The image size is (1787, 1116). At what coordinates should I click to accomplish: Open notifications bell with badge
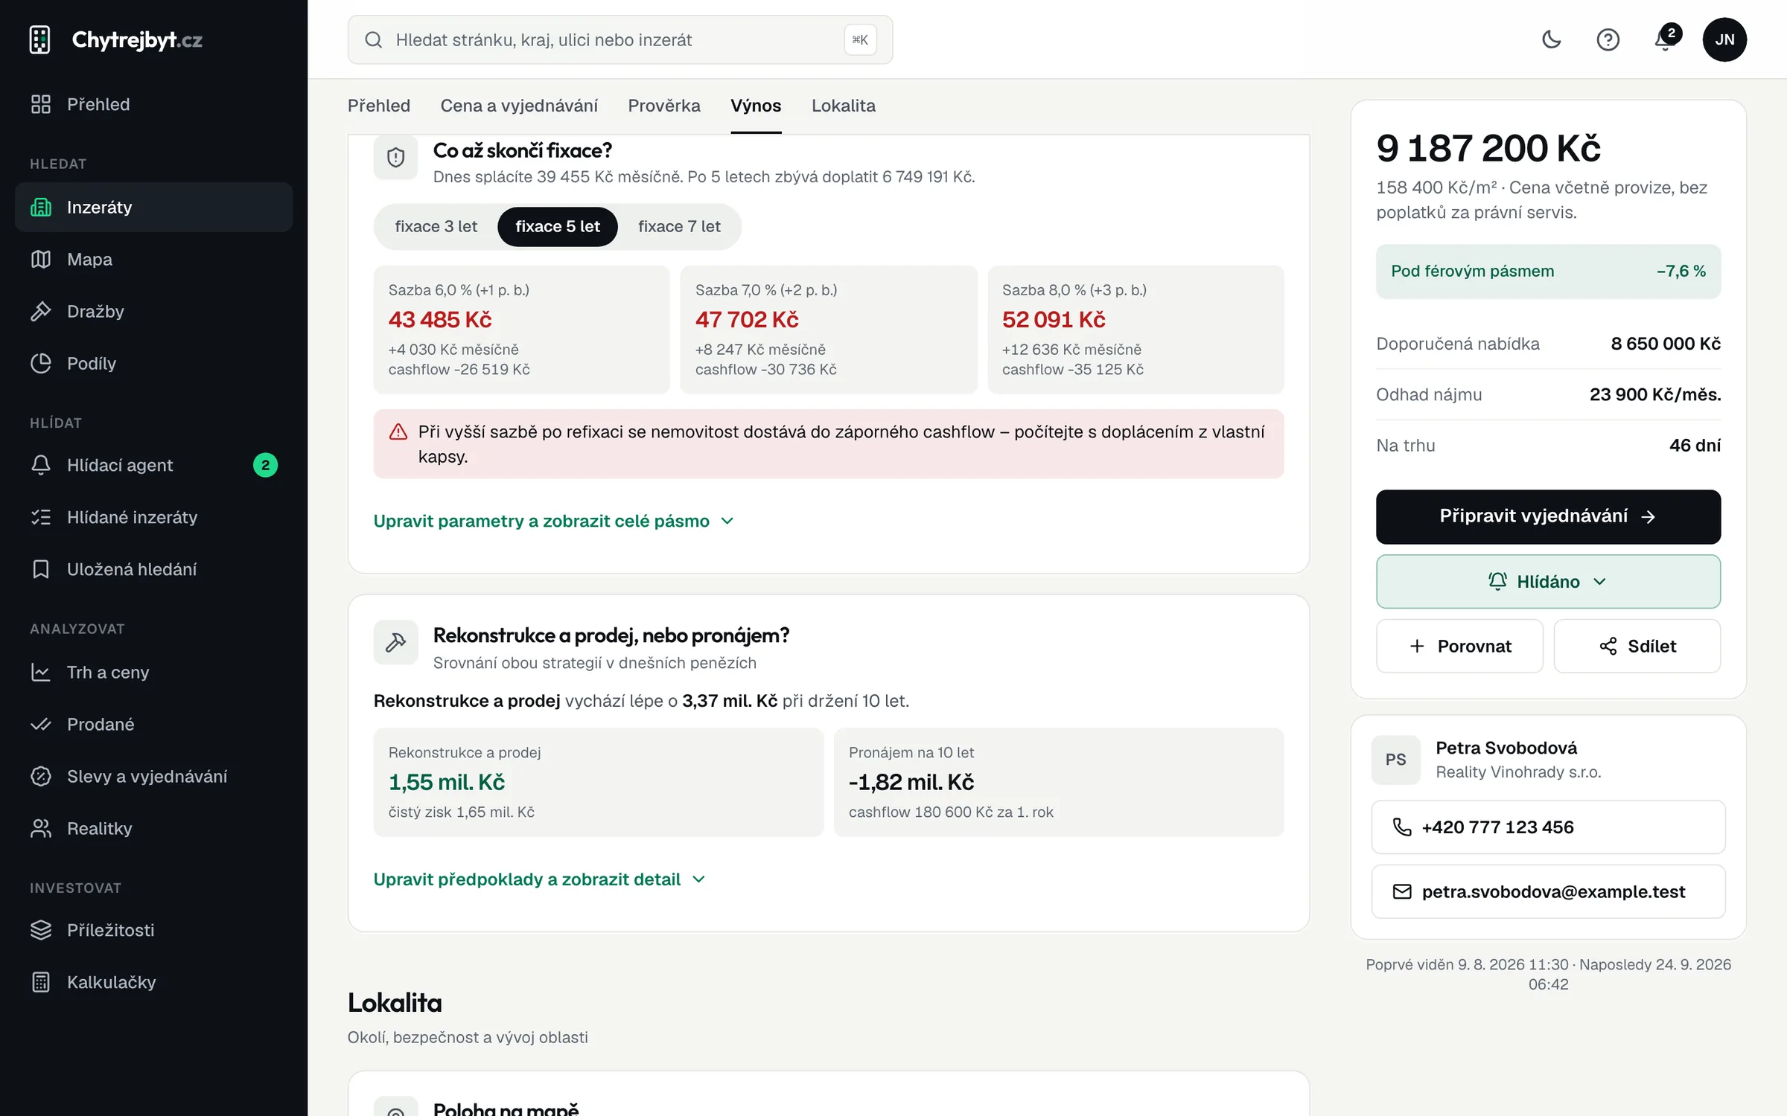(1665, 39)
